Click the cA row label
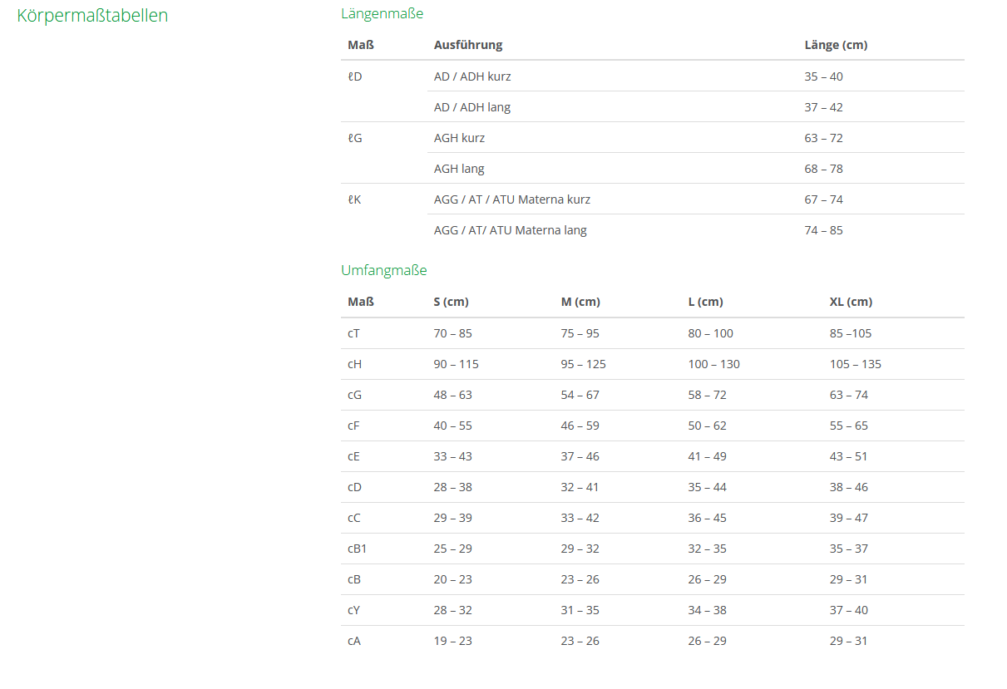The image size is (1007, 689). pos(354,641)
